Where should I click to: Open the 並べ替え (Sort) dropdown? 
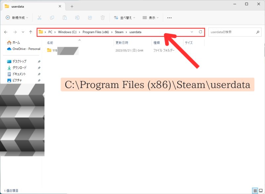point(125,18)
